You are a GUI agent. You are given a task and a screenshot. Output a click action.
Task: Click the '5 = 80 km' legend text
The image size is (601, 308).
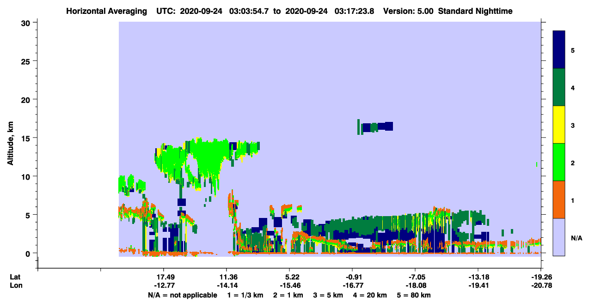(414, 295)
